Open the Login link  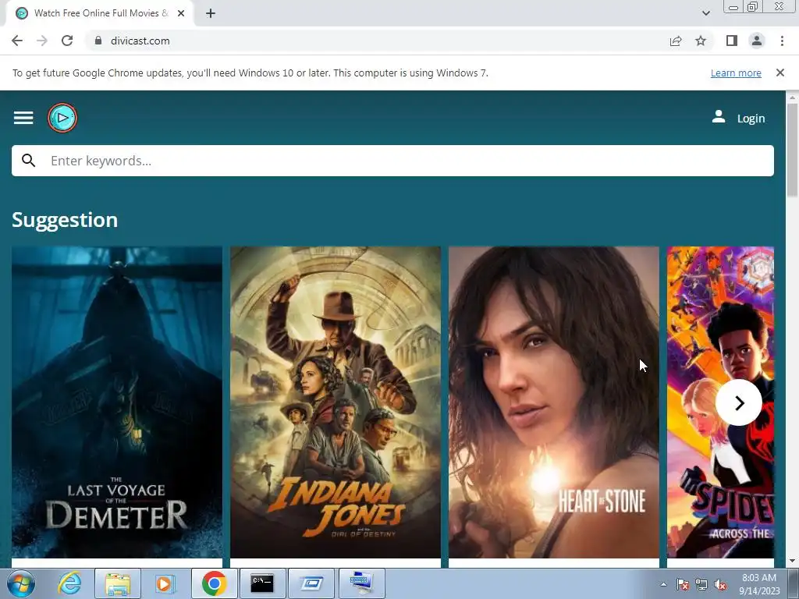(x=751, y=119)
